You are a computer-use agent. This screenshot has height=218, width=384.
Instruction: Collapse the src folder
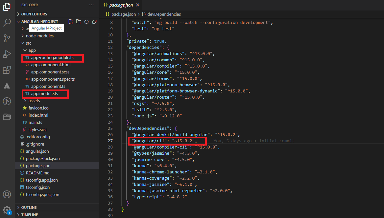tap(29, 43)
